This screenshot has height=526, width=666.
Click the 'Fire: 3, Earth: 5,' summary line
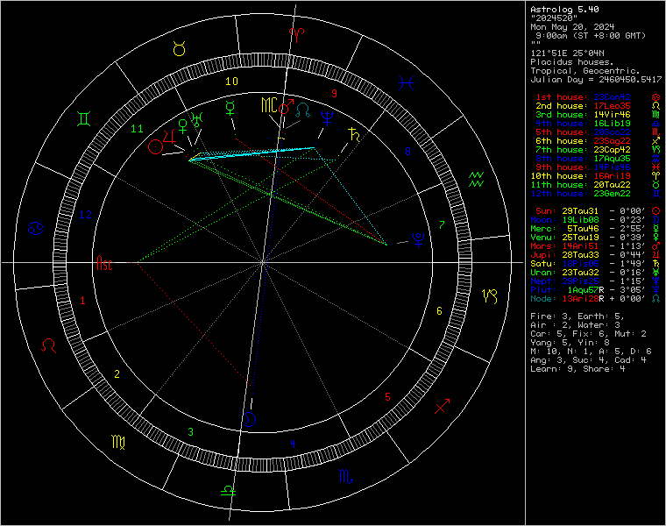click(x=577, y=316)
